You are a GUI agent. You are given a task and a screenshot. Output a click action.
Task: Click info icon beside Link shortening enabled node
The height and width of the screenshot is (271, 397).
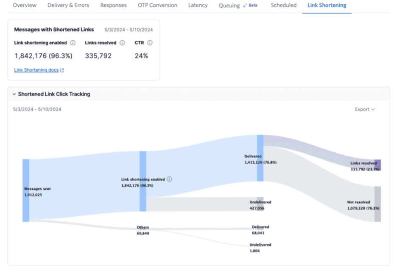coord(169,179)
